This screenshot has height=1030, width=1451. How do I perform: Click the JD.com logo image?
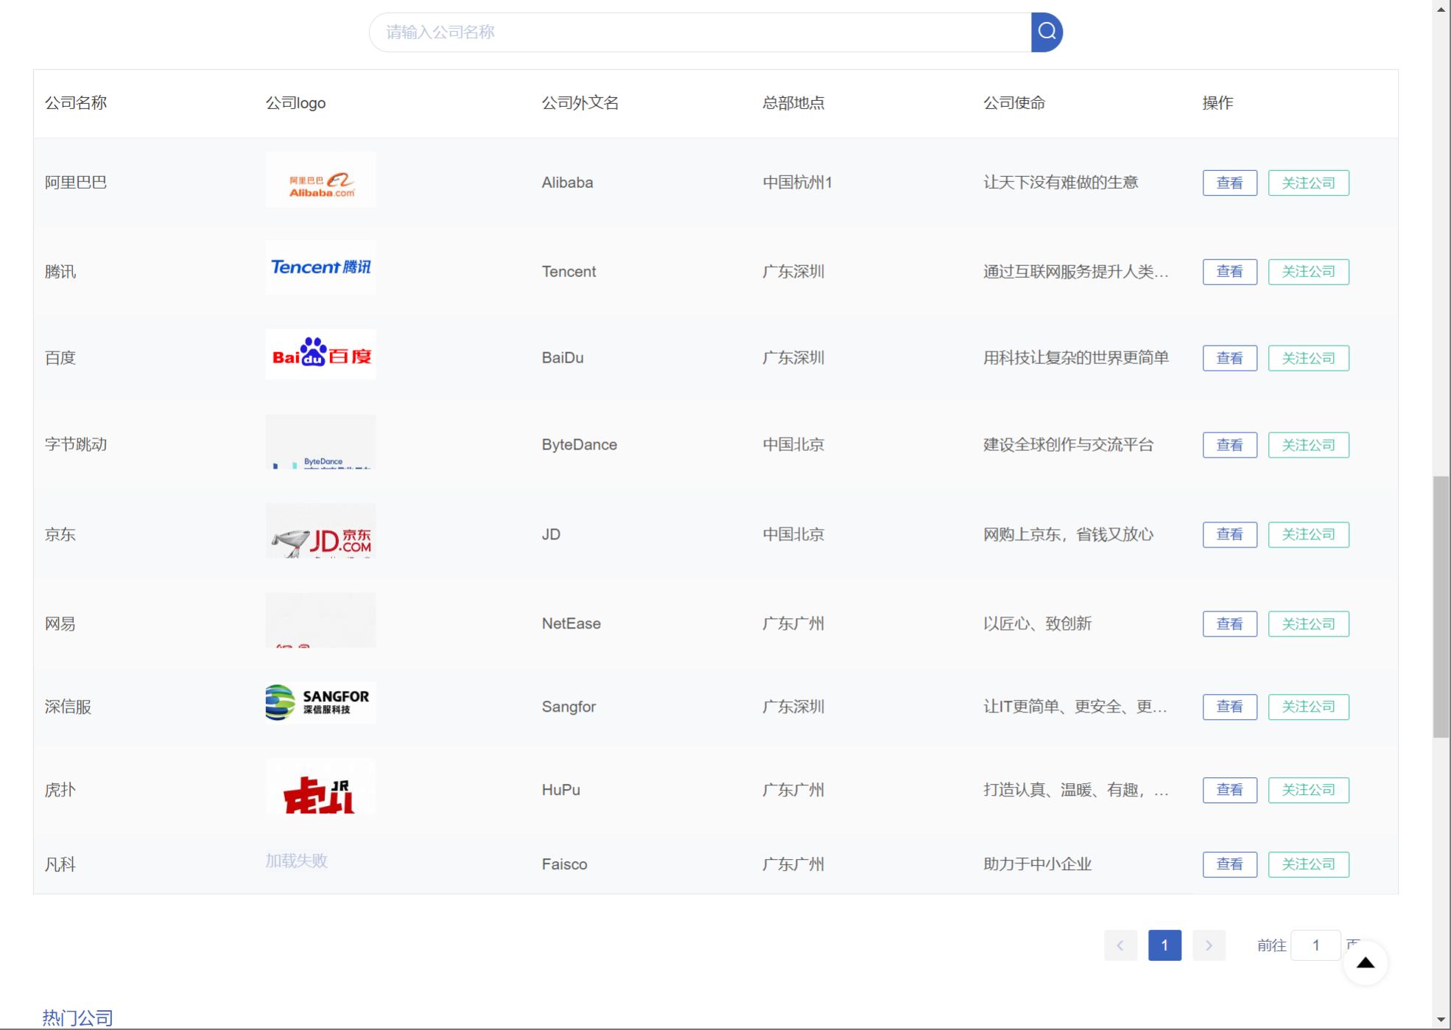click(320, 531)
